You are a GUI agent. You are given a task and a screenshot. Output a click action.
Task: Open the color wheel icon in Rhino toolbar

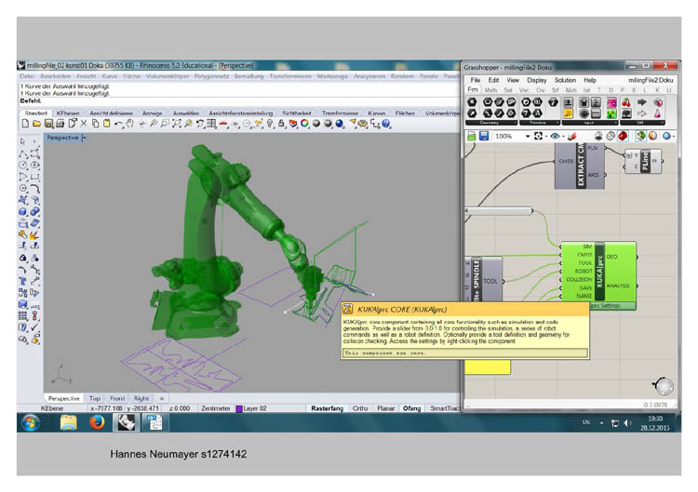[x=304, y=124]
